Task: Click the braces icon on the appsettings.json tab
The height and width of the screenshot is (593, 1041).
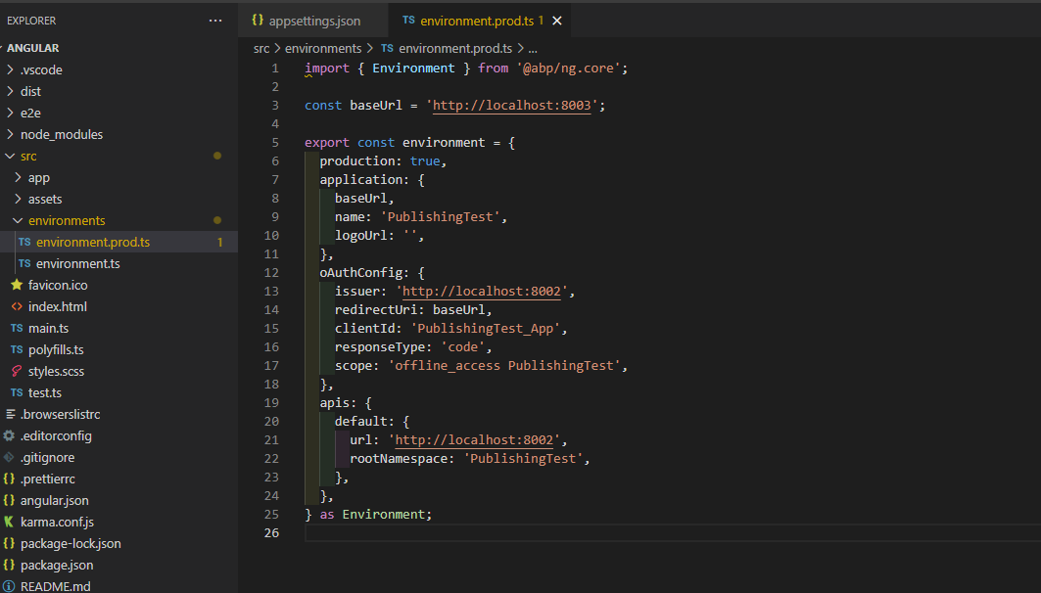Action: [x=258, y=20]
